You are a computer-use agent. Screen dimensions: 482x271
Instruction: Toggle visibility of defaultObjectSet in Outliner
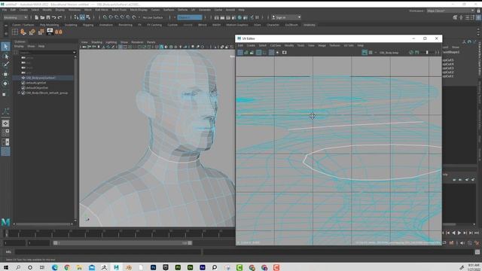tap(23, 87)
